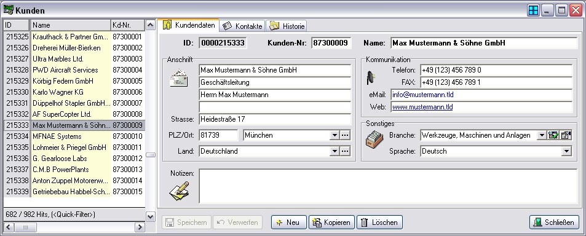Screen dimensions: 586x236
Task: Click the Speichern button
Action: click(x=186, y=222)
